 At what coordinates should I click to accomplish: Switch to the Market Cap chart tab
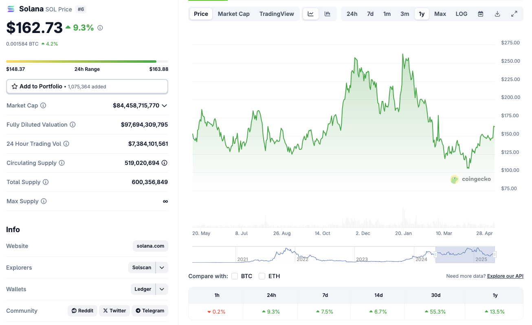click(233, 13)
